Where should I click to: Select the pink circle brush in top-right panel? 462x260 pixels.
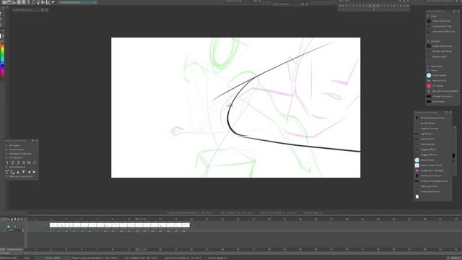click(429, 86)
